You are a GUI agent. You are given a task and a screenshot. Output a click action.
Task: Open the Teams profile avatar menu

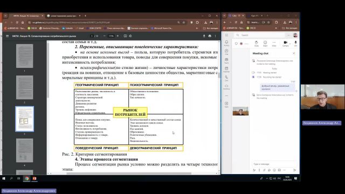[295, 35]
